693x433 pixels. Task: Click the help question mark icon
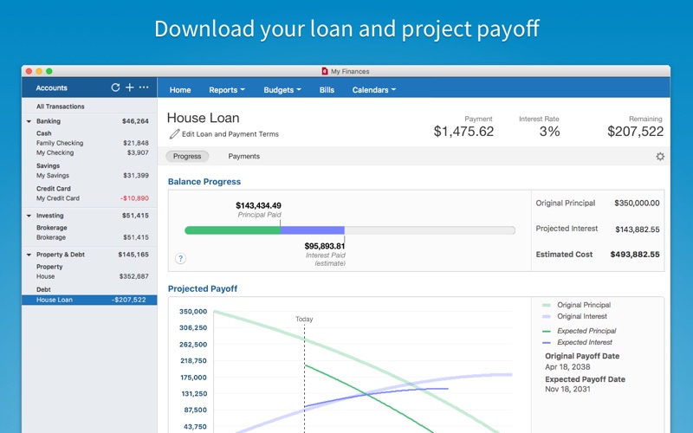(x=180, y=258)
